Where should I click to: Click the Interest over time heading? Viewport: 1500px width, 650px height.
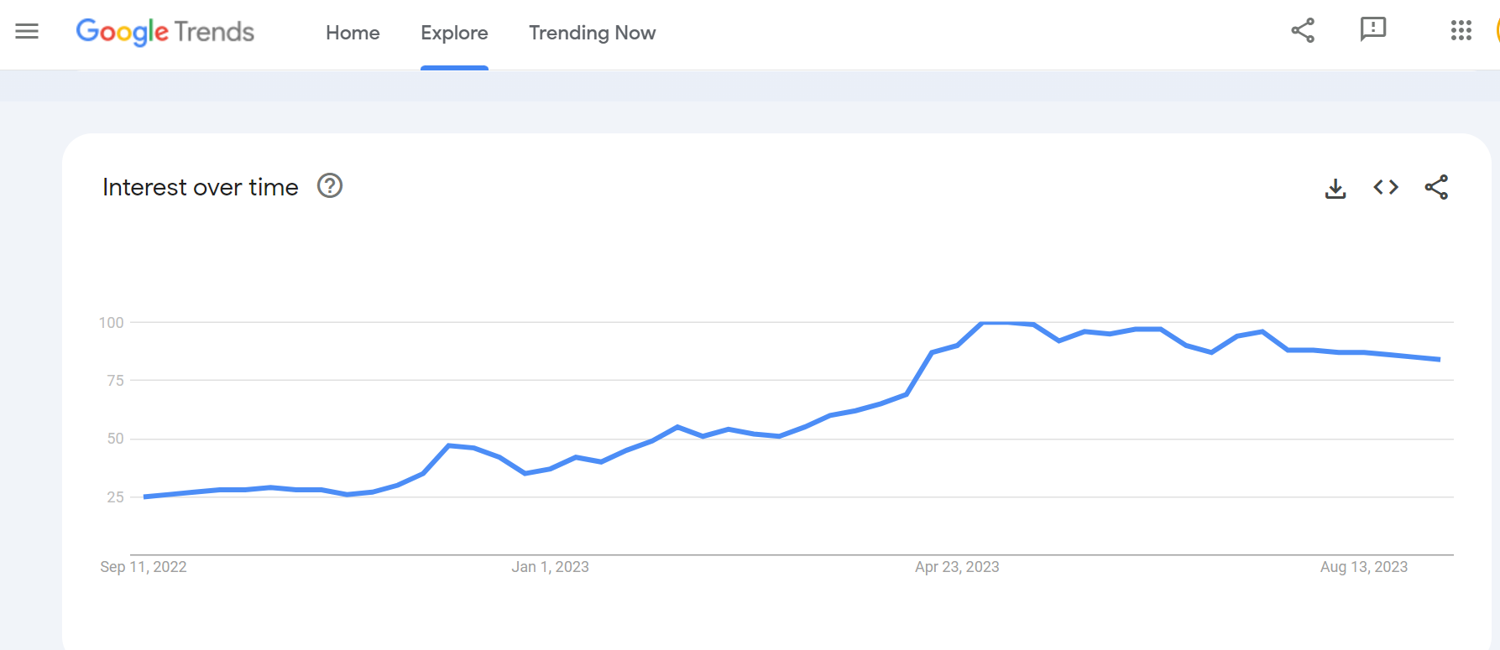point(201,187)
